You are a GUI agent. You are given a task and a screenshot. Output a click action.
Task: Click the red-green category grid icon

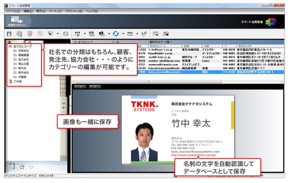(x=166, y=34)
